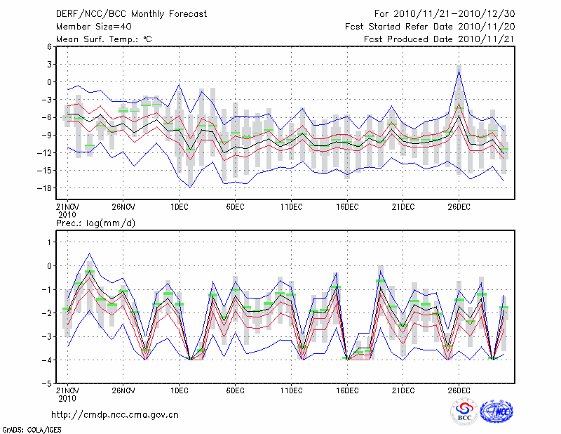This screenshot has width=561, height=434.
Task: Select the Mean Surf. Temp. label
Action: (x=104, y=39)
